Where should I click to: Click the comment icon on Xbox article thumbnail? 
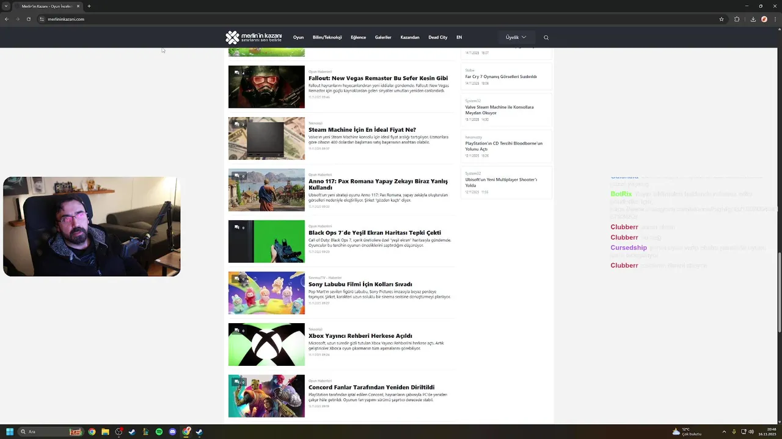(237, 330)
